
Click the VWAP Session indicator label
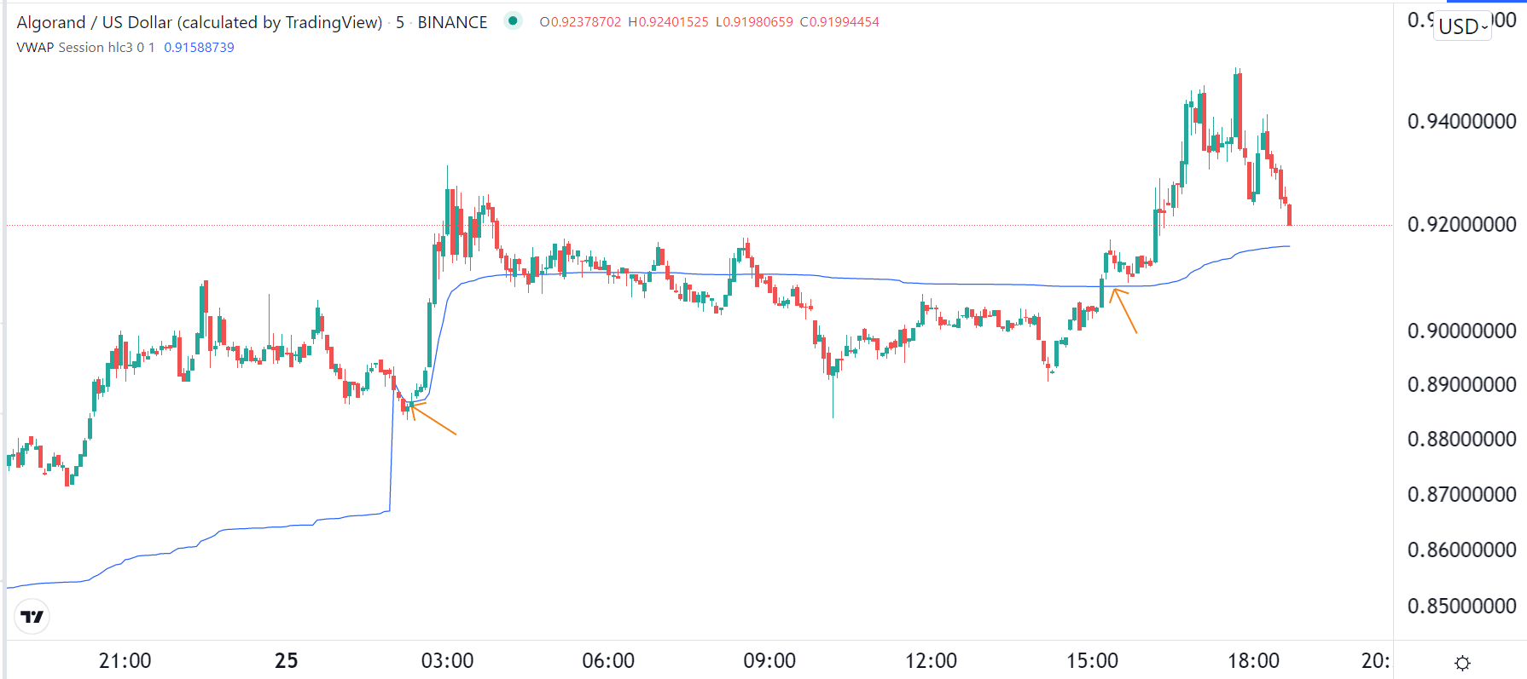[85, 48]
